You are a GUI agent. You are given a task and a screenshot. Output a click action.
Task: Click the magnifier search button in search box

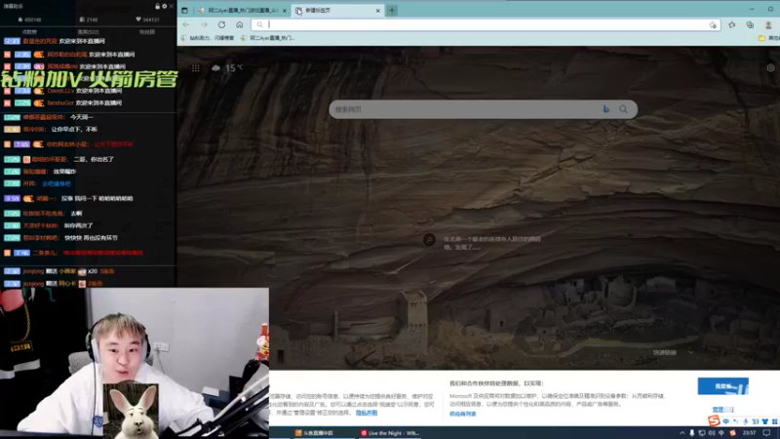click(623, 109)
